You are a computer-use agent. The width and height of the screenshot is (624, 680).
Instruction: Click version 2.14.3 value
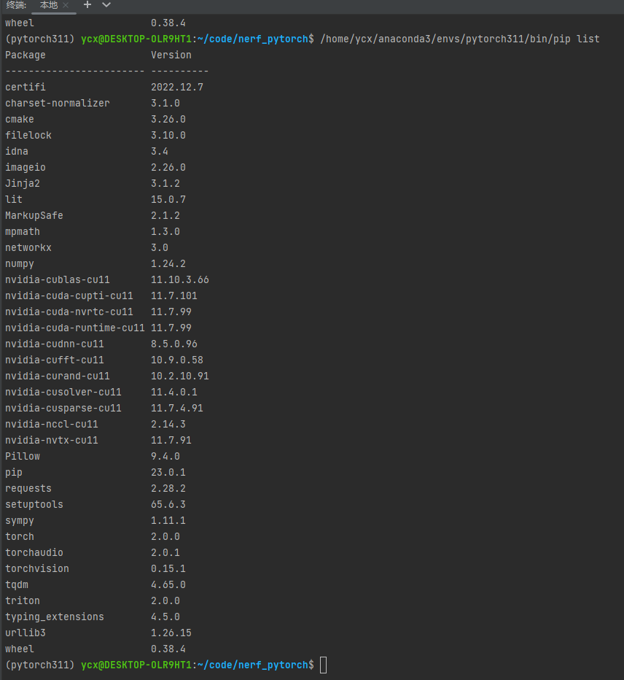pyautogui.click(x=168, y=424)
